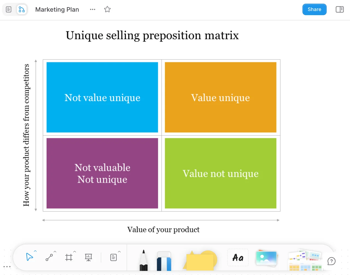
Task: Toggle the right sidebar panel
Action: pos(340,10)
